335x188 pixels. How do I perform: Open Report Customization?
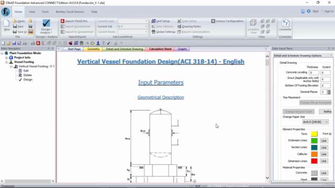coord(193,32)
